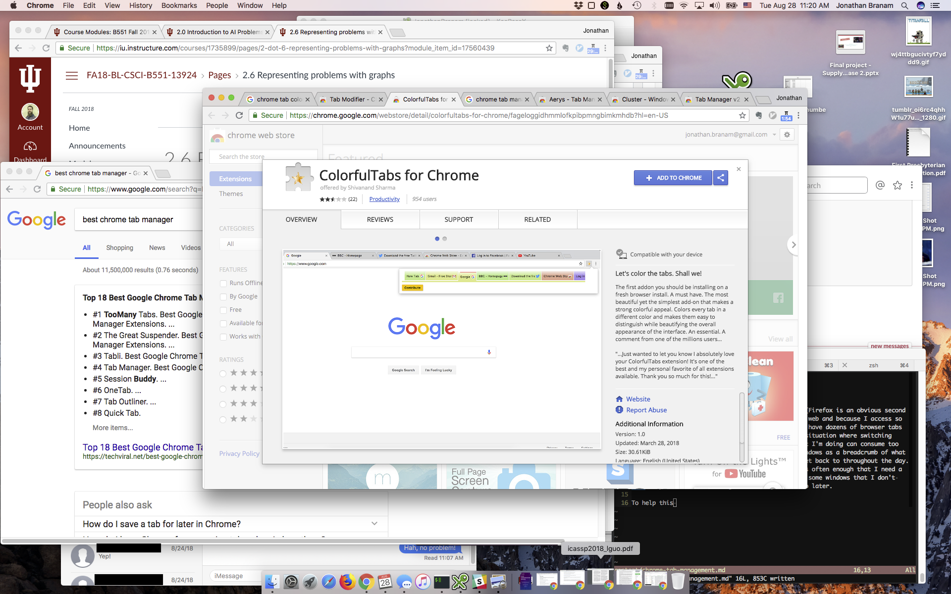This screenshot has height=594, width=951.
Task: Click the Extensions category in sidebar
Action: point(235,178)
